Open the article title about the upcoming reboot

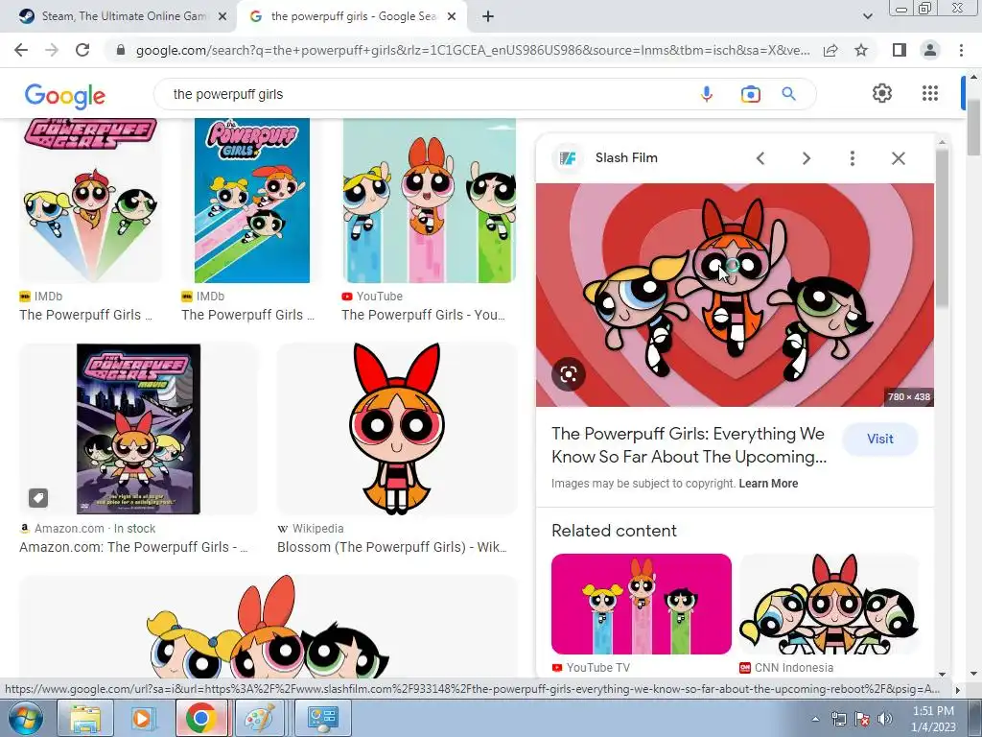click(689, 445)
